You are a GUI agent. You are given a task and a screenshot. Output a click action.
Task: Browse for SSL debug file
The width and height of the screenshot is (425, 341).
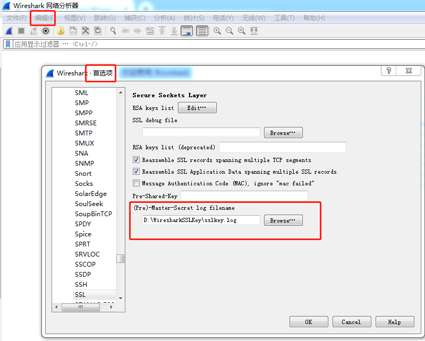click(283, 133)
